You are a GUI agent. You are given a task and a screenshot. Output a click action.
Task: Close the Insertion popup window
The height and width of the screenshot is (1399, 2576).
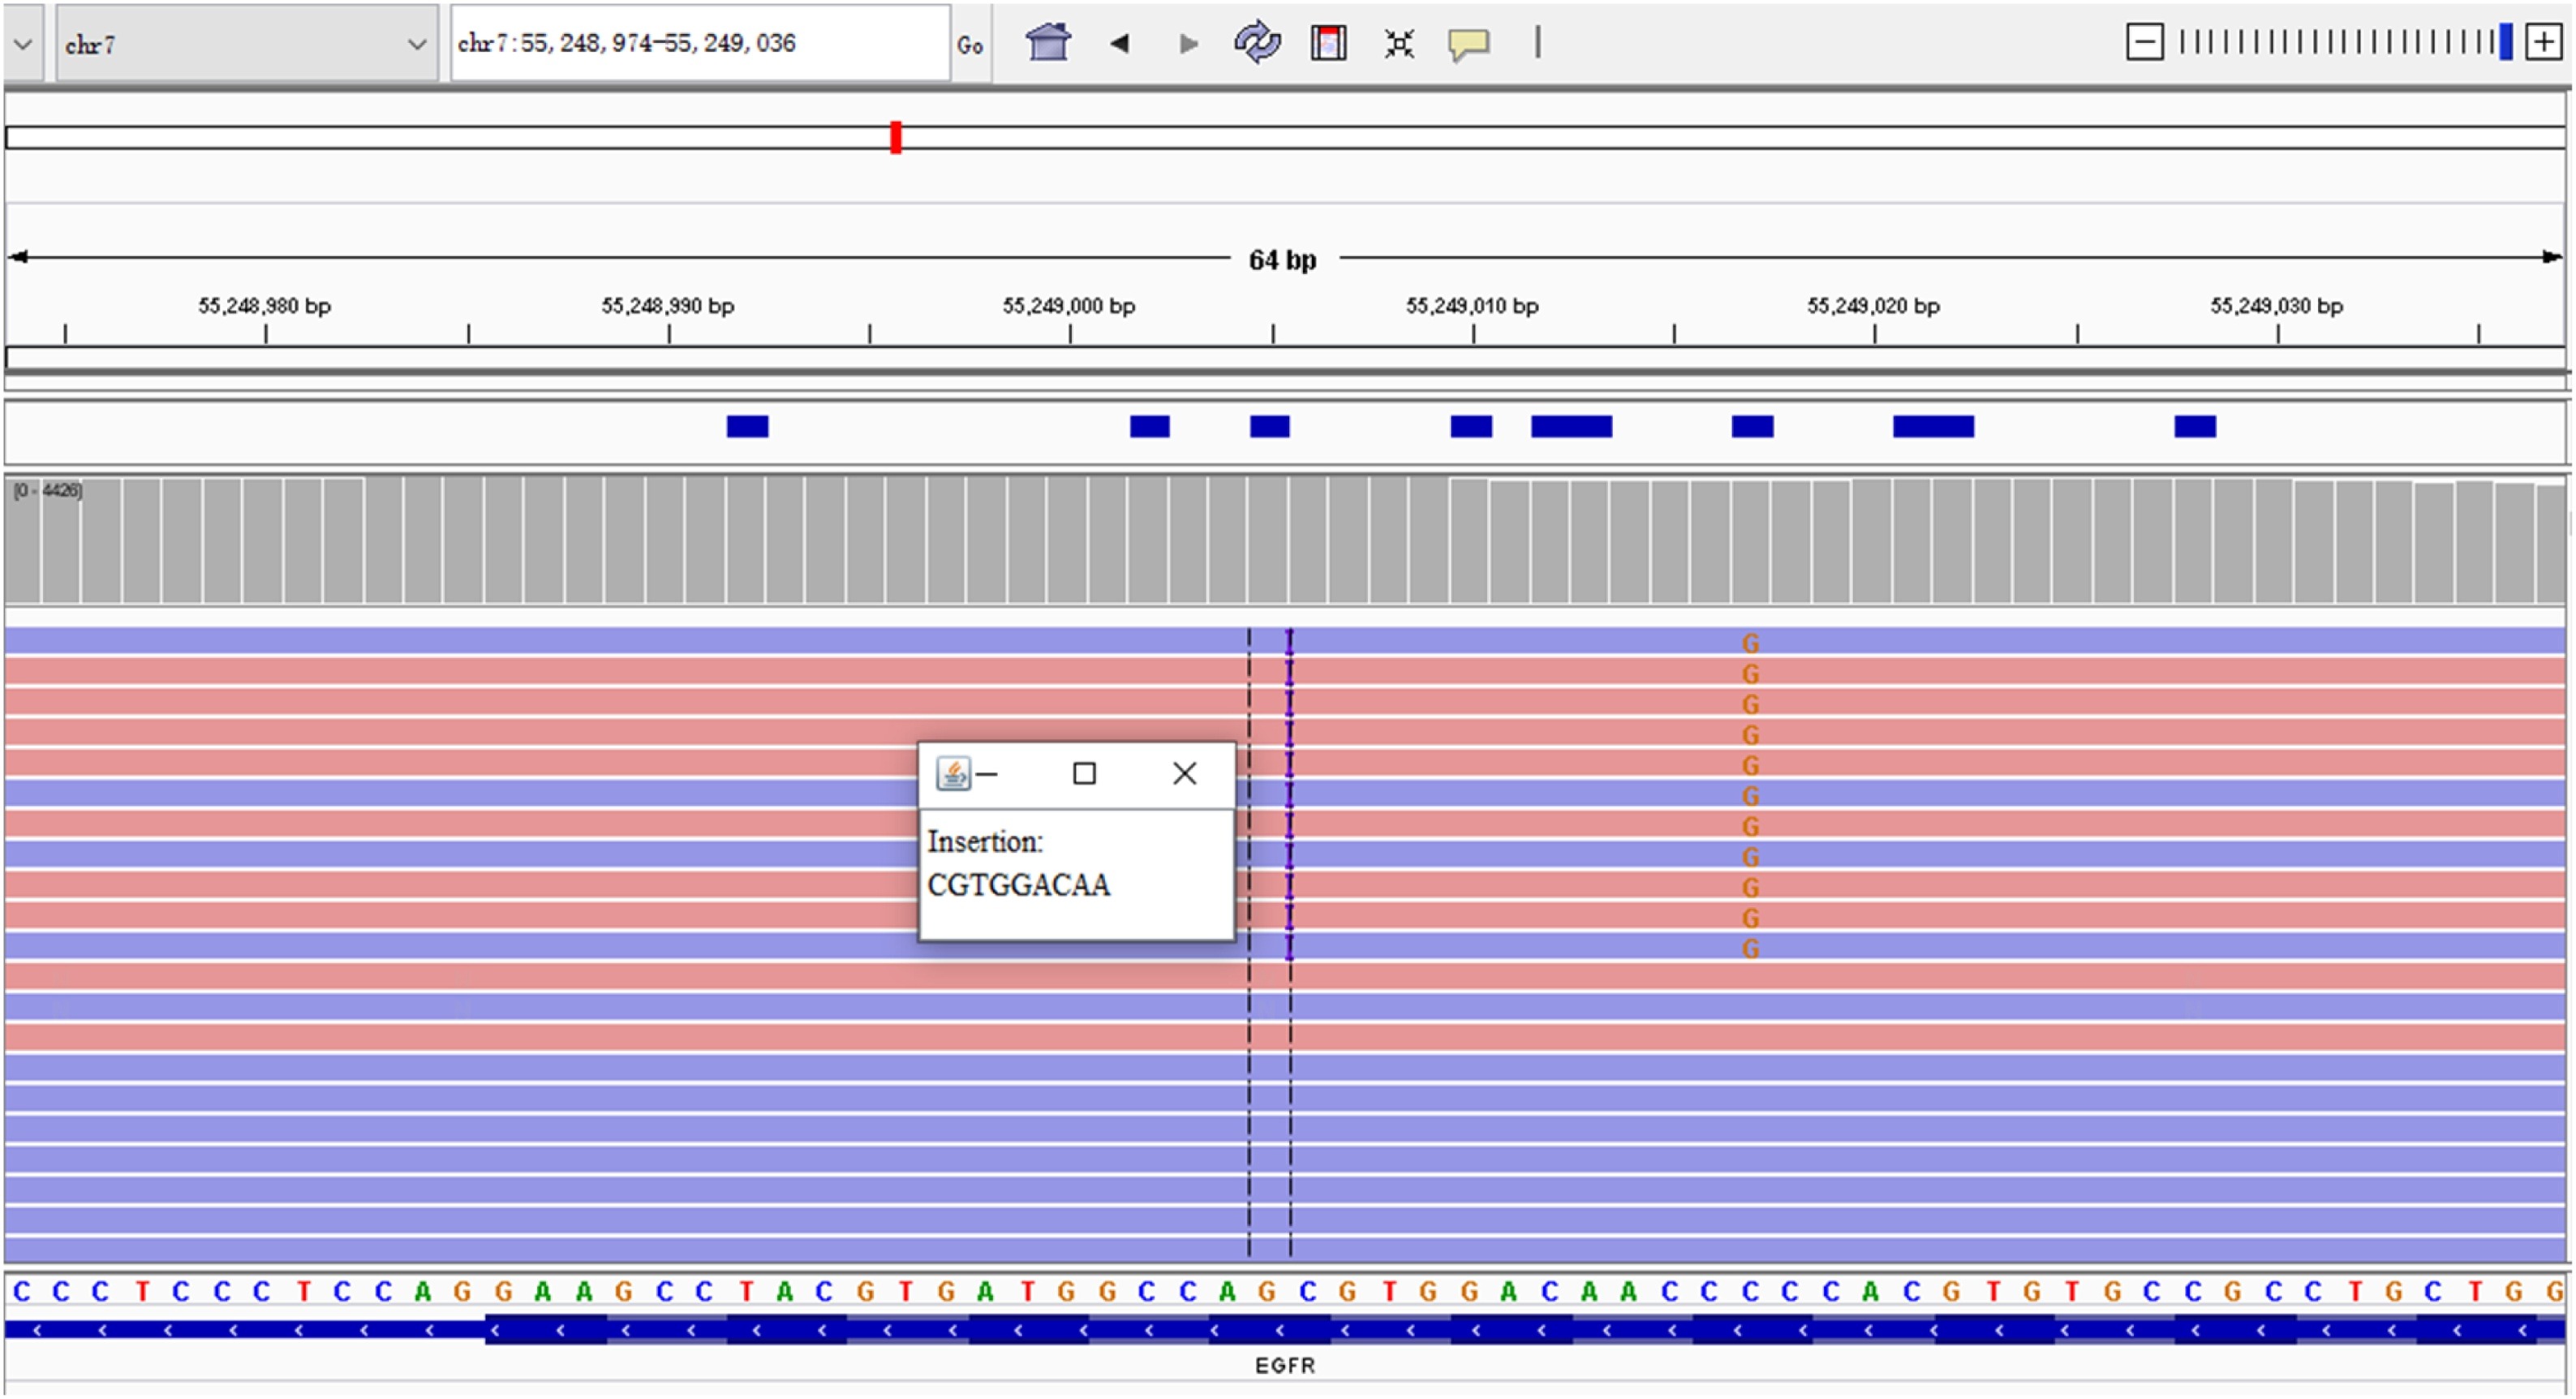[x=1185, y=774]
